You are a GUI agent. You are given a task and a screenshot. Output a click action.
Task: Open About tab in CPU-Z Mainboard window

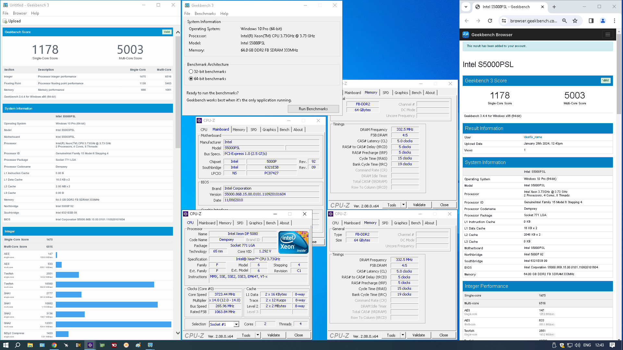click(298, 130)
